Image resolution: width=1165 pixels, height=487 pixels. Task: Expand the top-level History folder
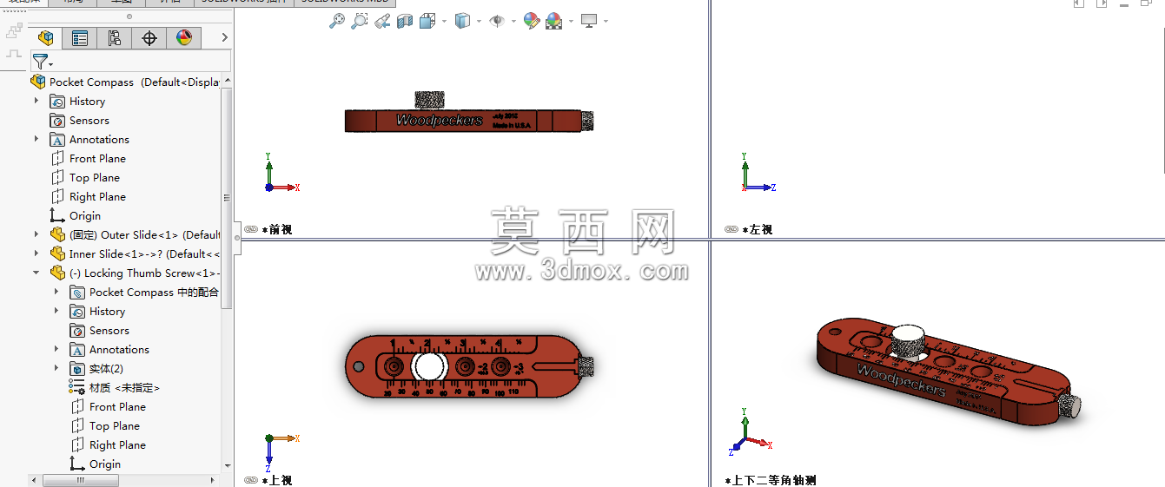pos(36,102)
